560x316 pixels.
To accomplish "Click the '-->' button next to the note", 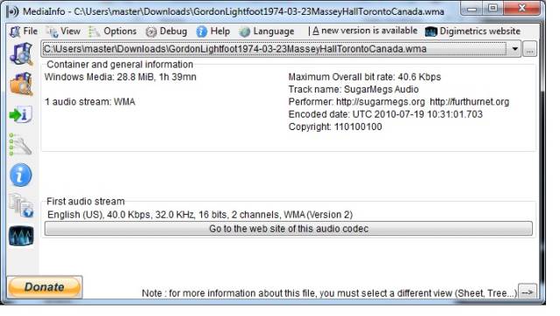I will [528, 292].
